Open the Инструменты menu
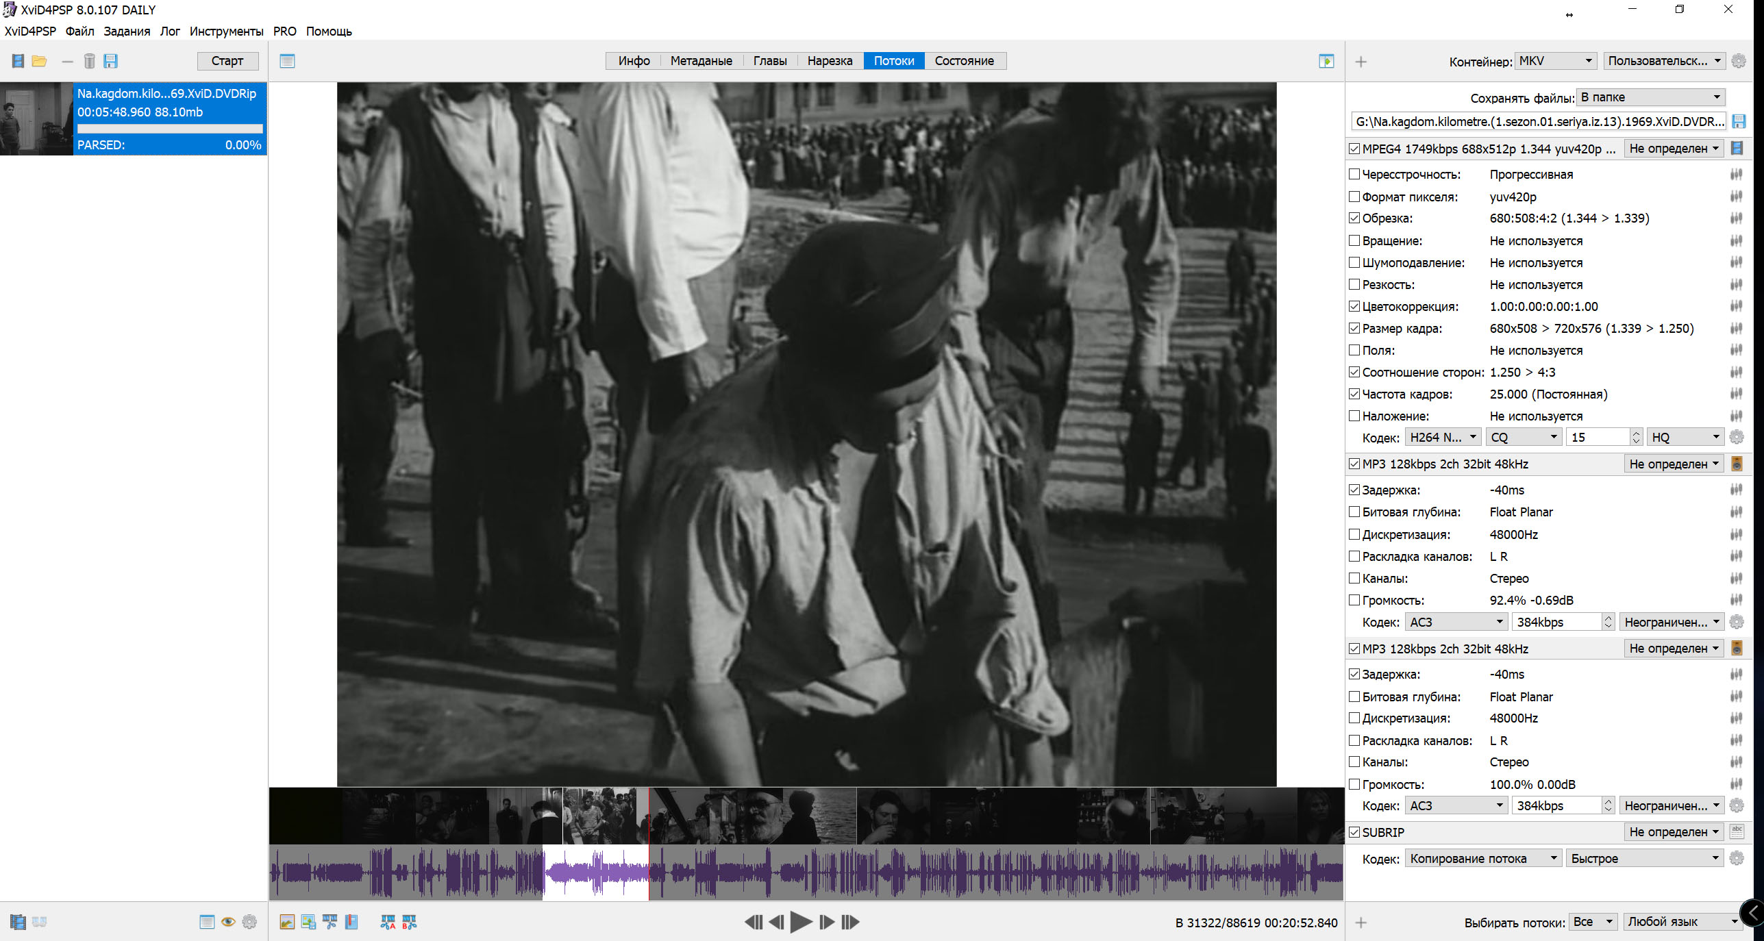This screenshot has height=941, width=1764. click(226, 31)
